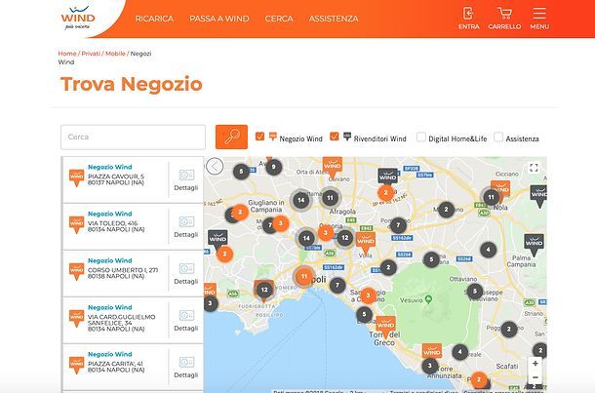Screen dimensions: 595x393
Task: Enable the Digital Home&Life filter
Action: click(420, 137)
